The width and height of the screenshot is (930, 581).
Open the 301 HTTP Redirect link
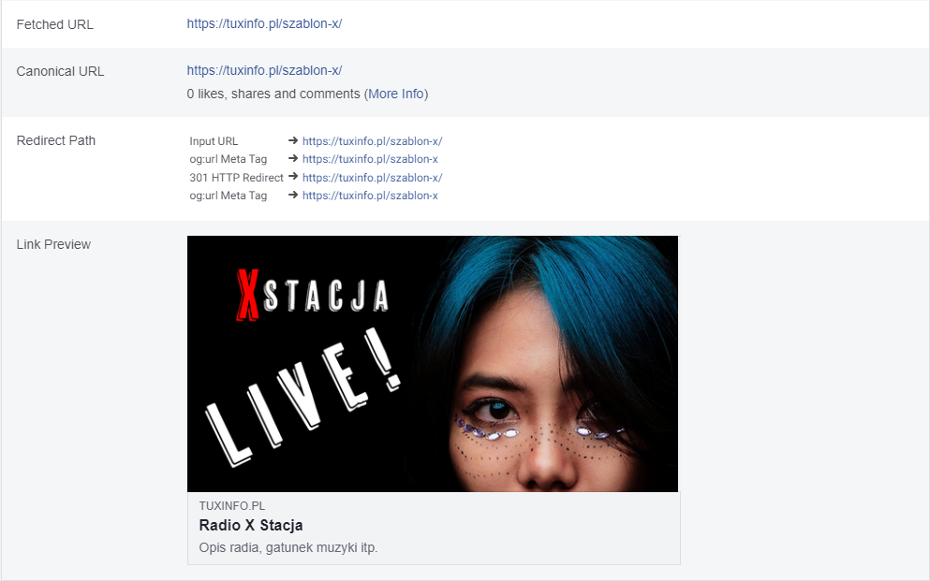tap(372, 177)
